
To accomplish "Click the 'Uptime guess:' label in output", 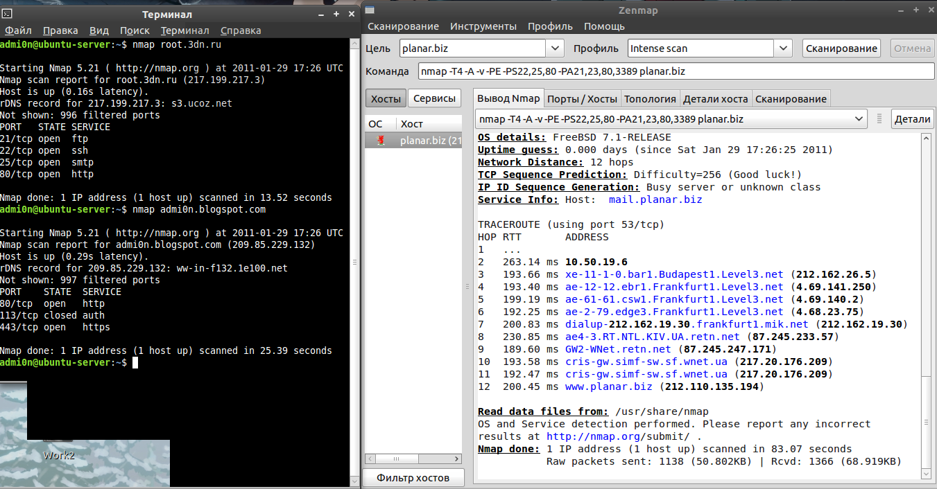I will coord(518,150).
